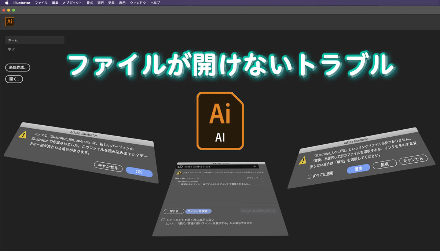Click the 新規作成 button
This screenshot has width=440, height=251.
pos(17,67)
